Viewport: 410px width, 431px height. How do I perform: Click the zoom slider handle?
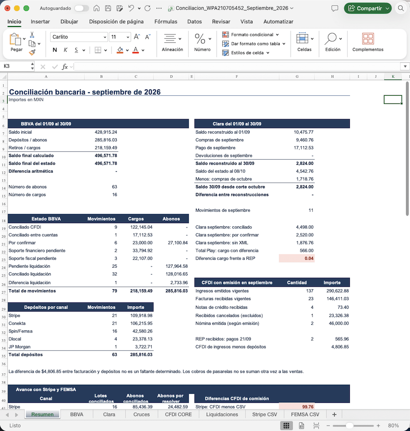(x=349, y=426)
